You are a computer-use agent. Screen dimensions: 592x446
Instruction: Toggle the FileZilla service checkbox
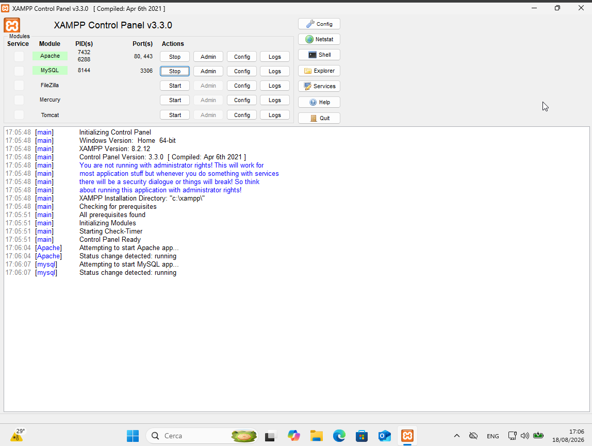pyautogui.click(x=19, y=86)
